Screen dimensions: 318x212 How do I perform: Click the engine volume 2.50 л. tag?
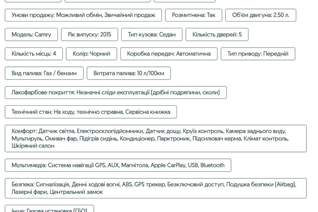click(261, 15)
